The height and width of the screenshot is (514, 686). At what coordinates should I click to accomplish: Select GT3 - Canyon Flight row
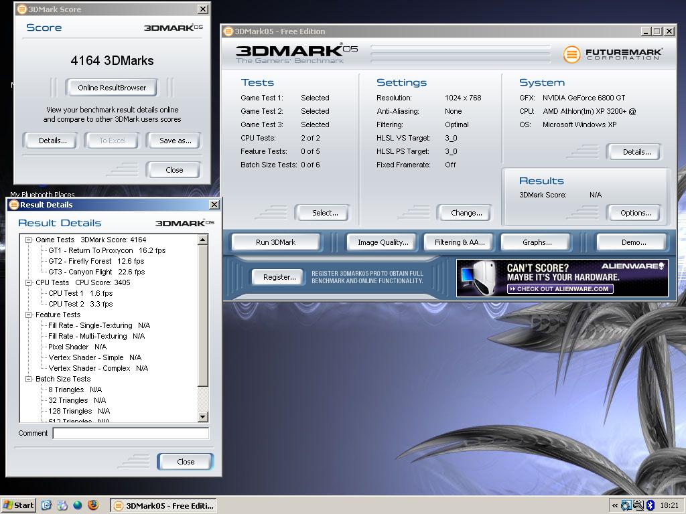click(x=96, y=272)
